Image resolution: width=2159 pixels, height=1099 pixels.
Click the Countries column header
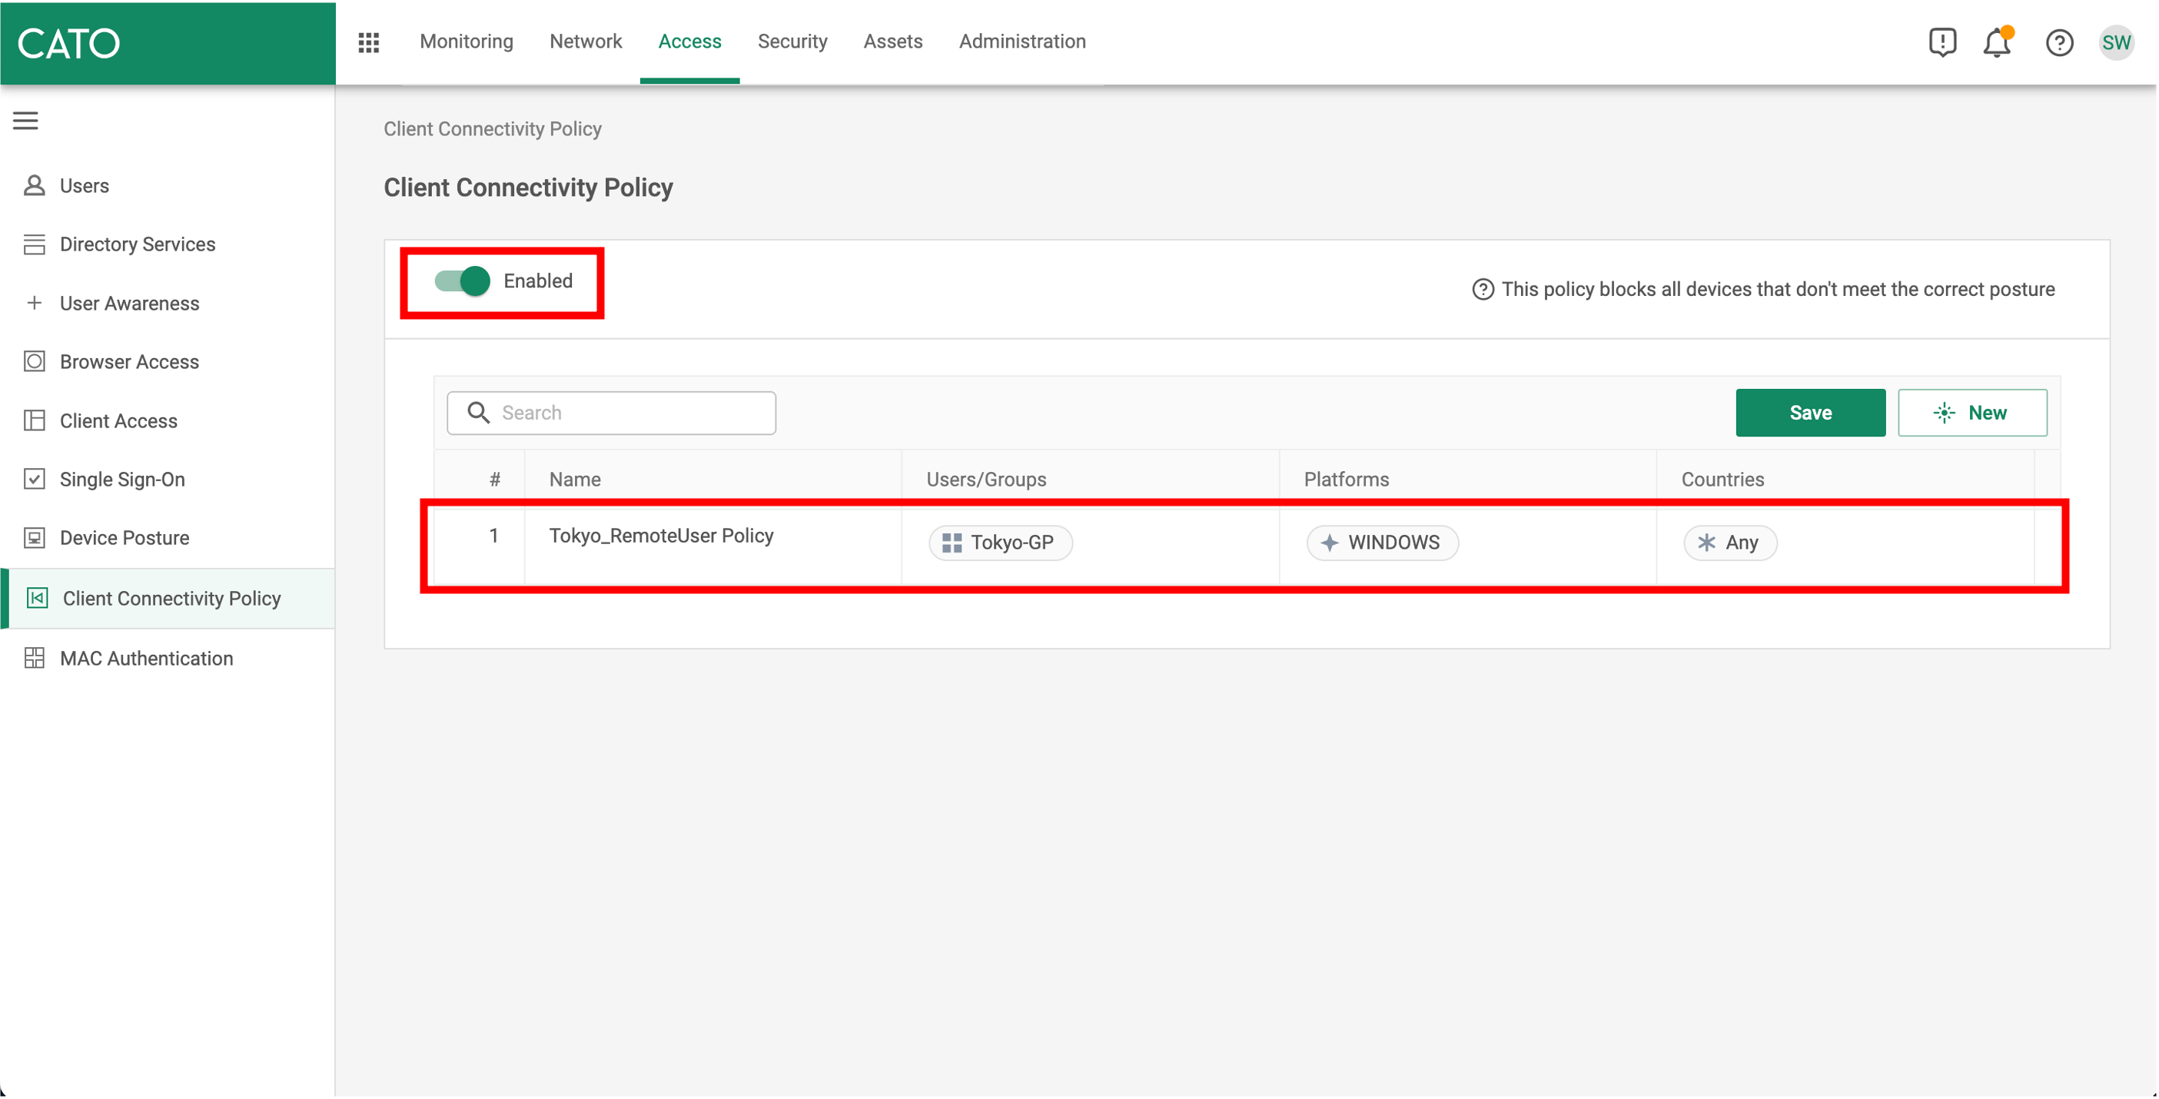coord(1722,479)
